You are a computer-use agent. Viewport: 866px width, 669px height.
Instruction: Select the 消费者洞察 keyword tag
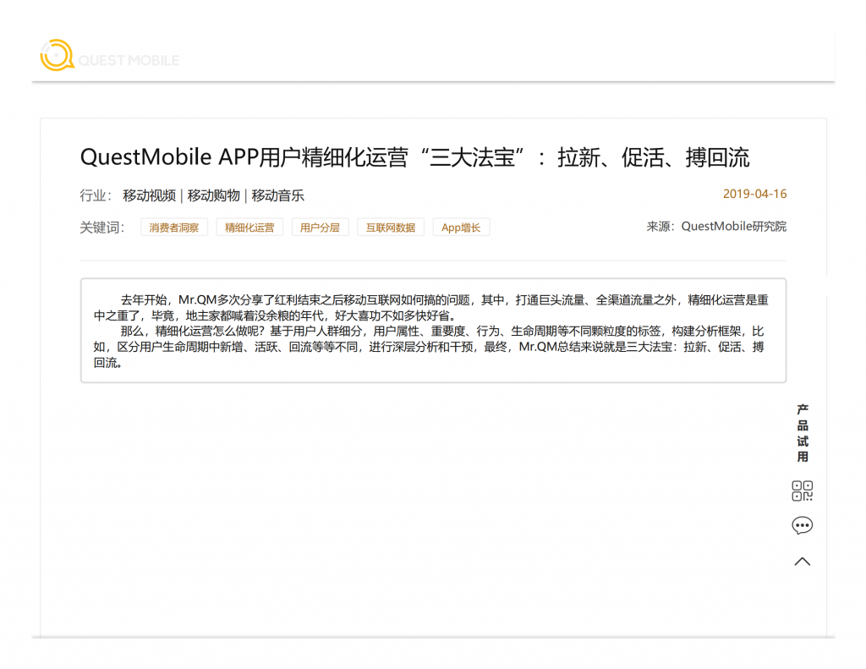(x=174, y=228)
